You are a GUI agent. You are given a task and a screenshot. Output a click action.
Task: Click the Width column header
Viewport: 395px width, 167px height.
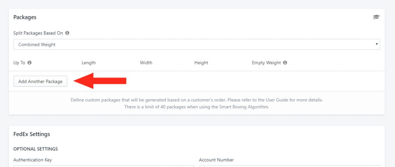pyautogui.click(x=146, y=63)
